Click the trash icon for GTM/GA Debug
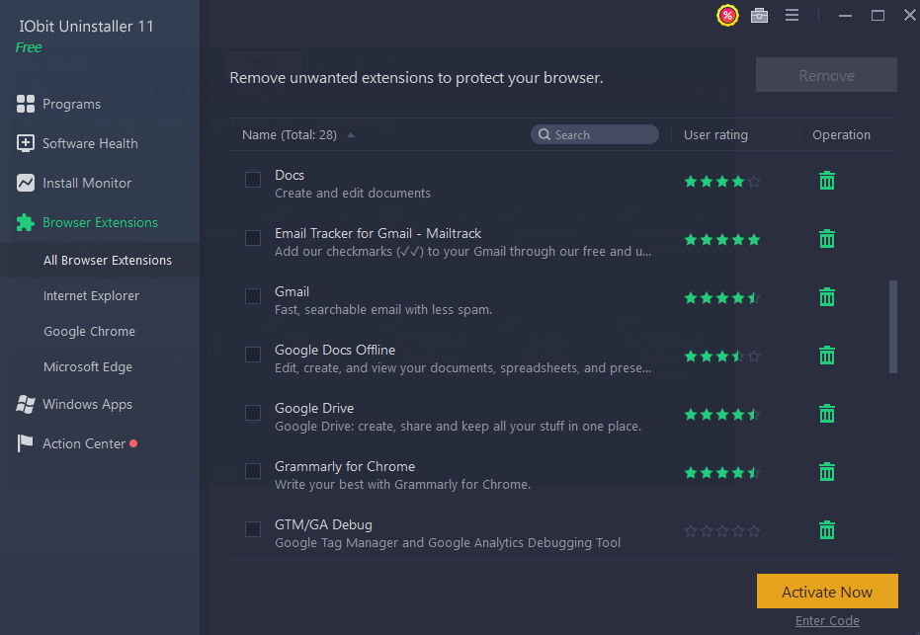The width and height of the screenshot is (920, 635). click(x=827, y=530)
